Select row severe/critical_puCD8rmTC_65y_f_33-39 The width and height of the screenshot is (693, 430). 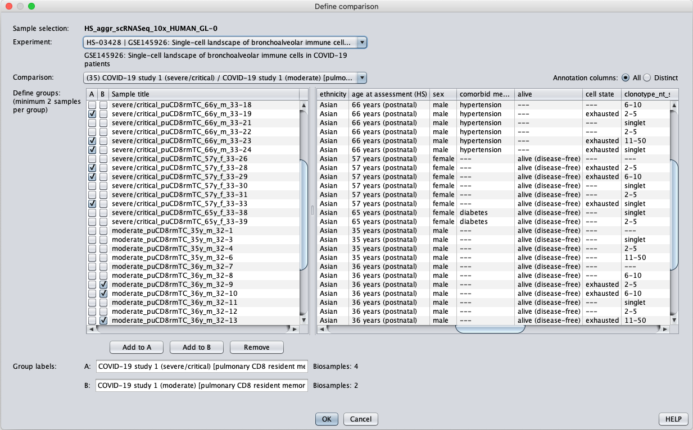pos(193,222)
